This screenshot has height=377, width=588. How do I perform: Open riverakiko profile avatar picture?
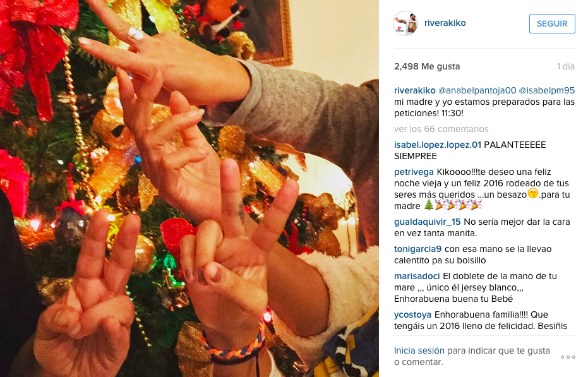(x=405, y=23)
